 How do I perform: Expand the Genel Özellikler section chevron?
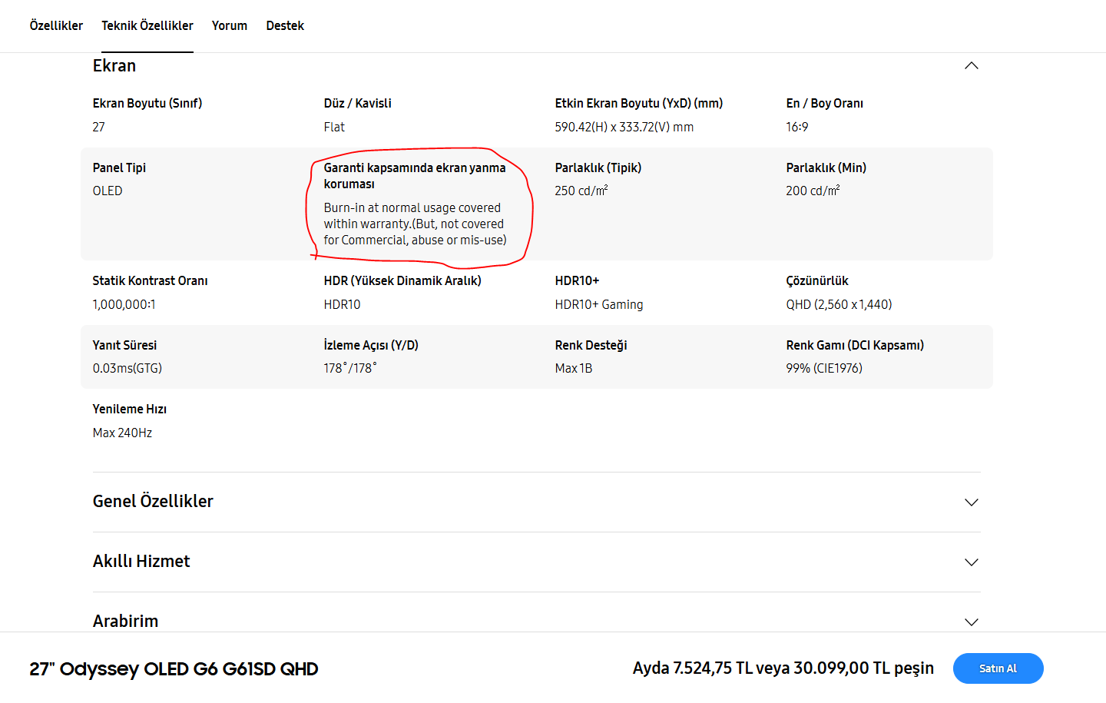click(972, 502)
